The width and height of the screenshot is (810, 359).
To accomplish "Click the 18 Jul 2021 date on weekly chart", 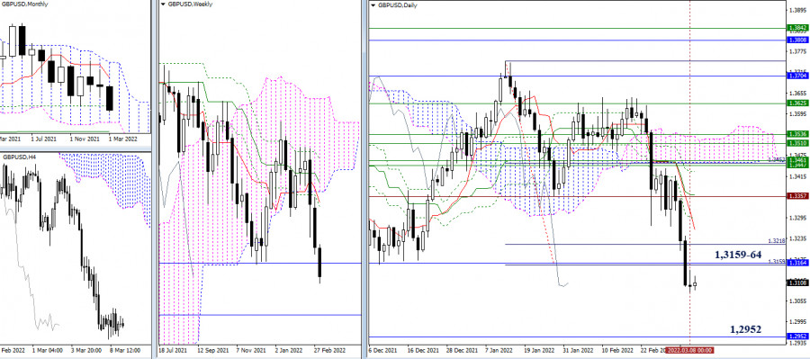I will 174,350.
